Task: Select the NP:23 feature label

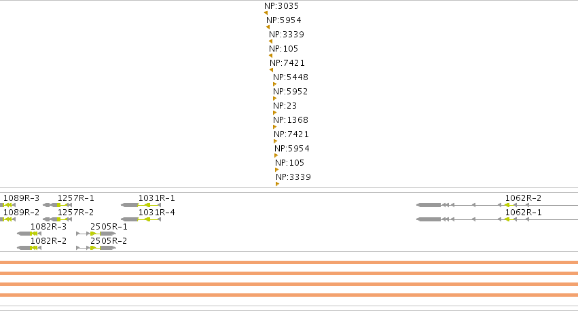Action: tap(285, 106)
